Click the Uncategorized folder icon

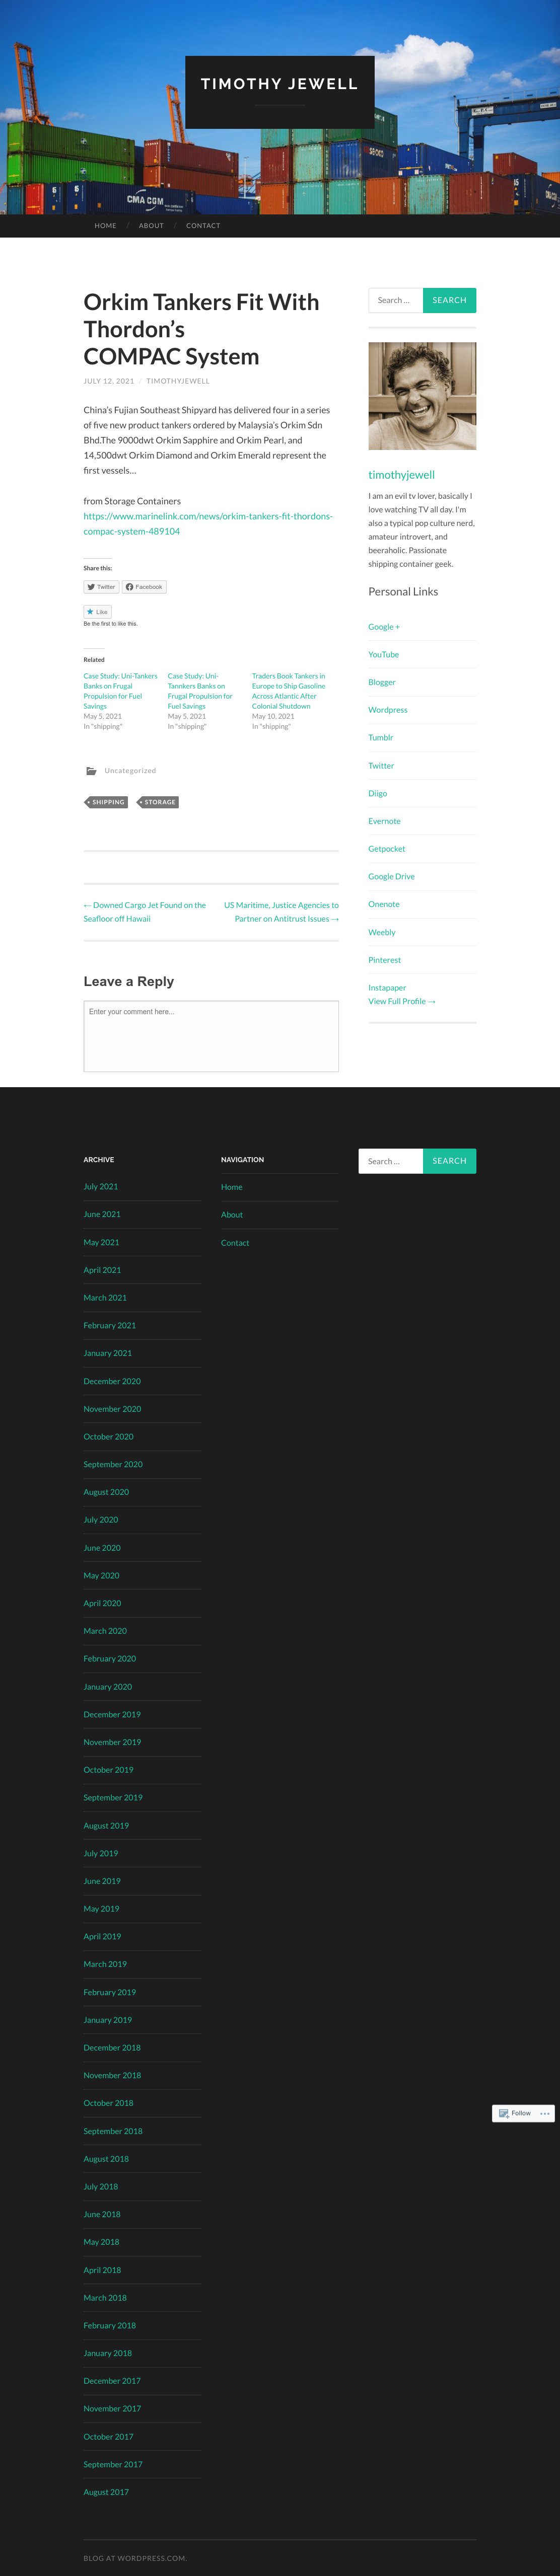tap(91, 771)
